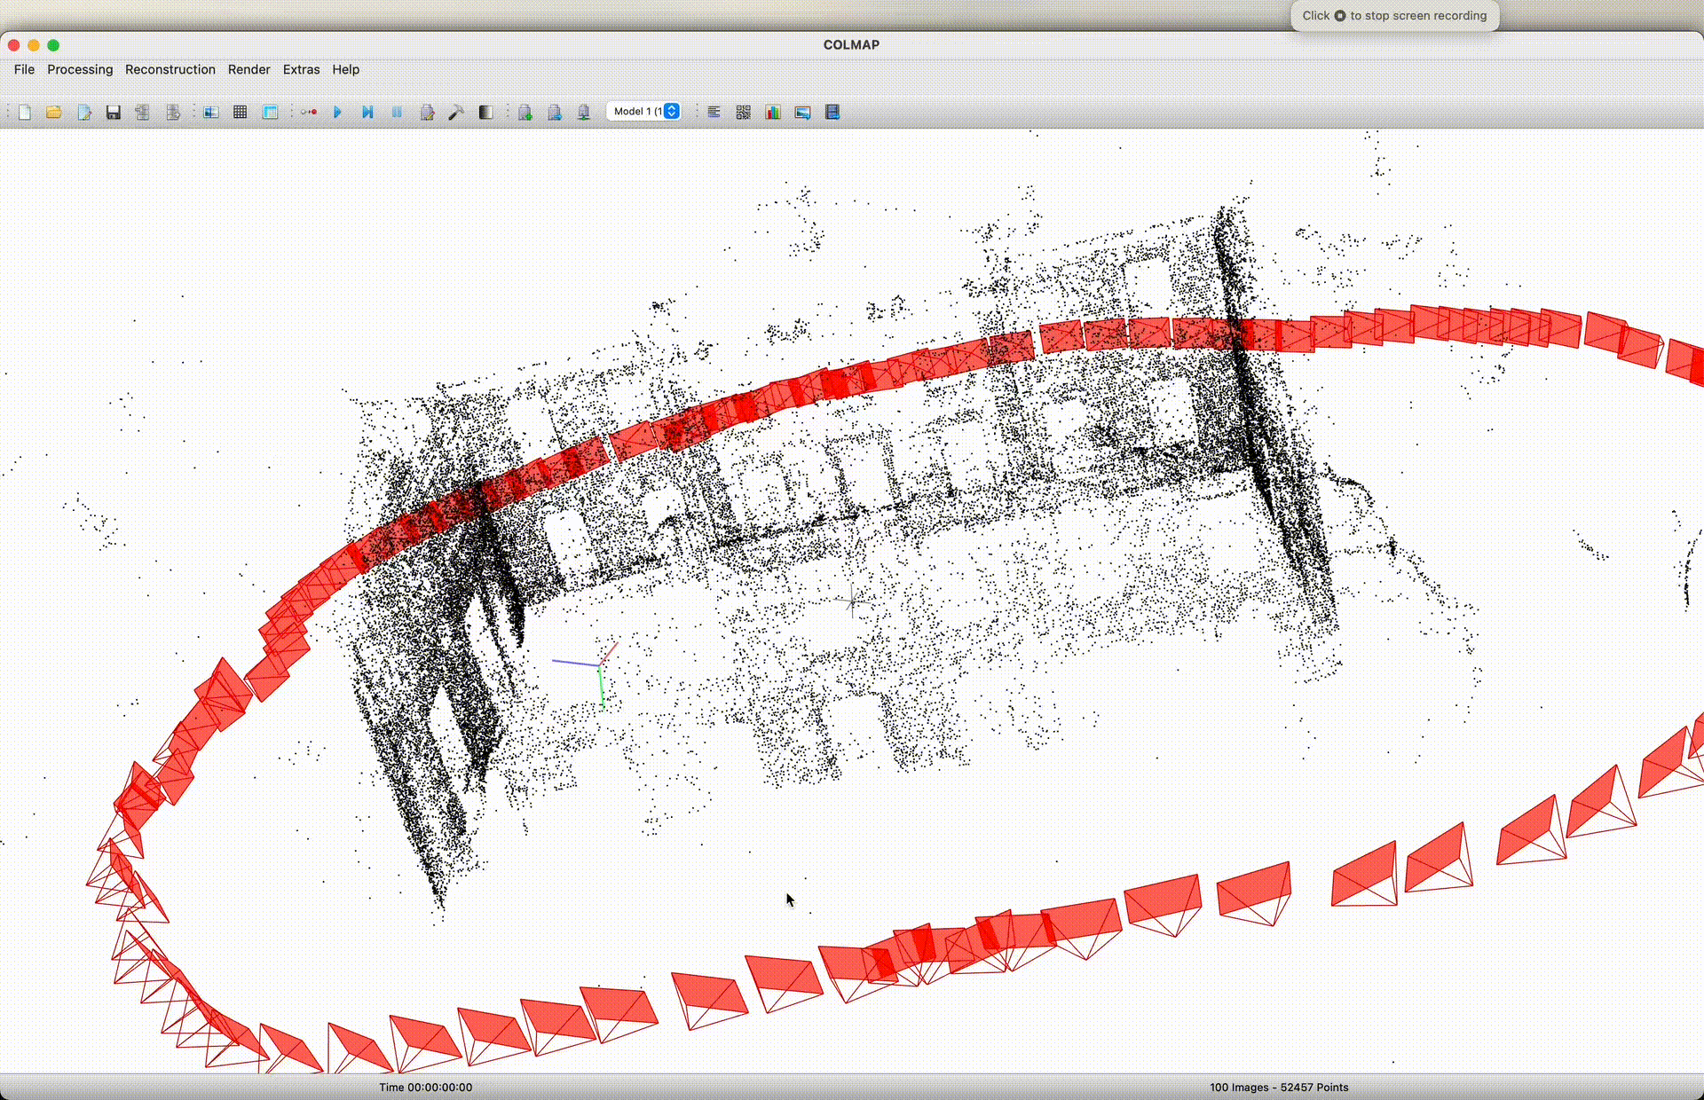Create a new project

pyautogui.click(x=25, y=112)
